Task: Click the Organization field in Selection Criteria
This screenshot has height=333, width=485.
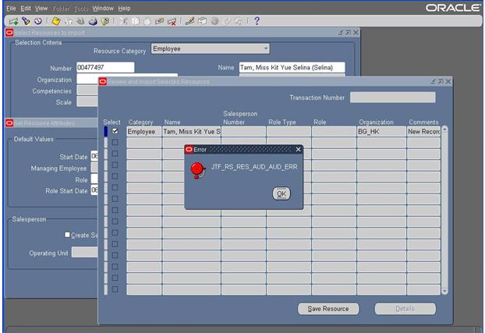Action: click(87, 79)
